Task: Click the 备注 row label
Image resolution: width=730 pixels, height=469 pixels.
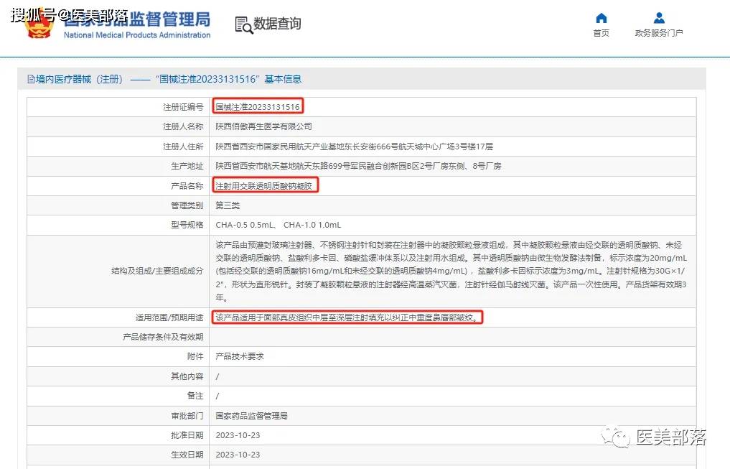Action: click(x=195, y=396)
